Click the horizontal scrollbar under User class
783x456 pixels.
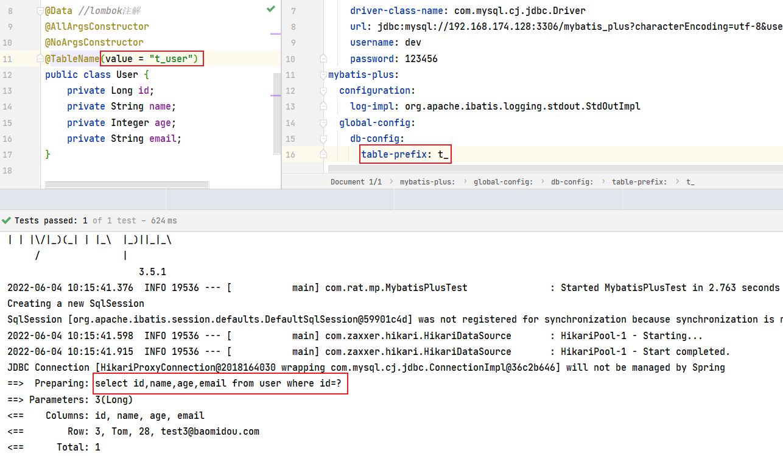pos(127,184)
